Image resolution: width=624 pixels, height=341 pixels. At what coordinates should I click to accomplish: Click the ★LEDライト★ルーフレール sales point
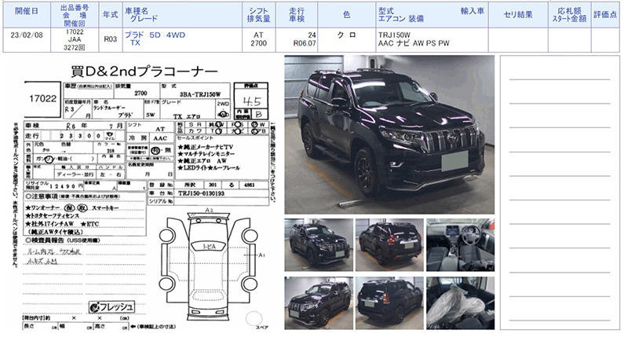click(209, 167)
